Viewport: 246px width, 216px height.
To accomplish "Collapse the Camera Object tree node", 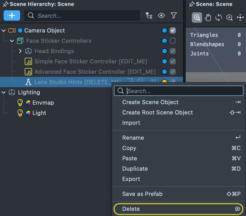I will [x=4, y=30].
